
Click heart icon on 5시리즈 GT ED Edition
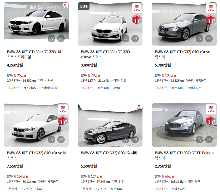pos(200,140)
